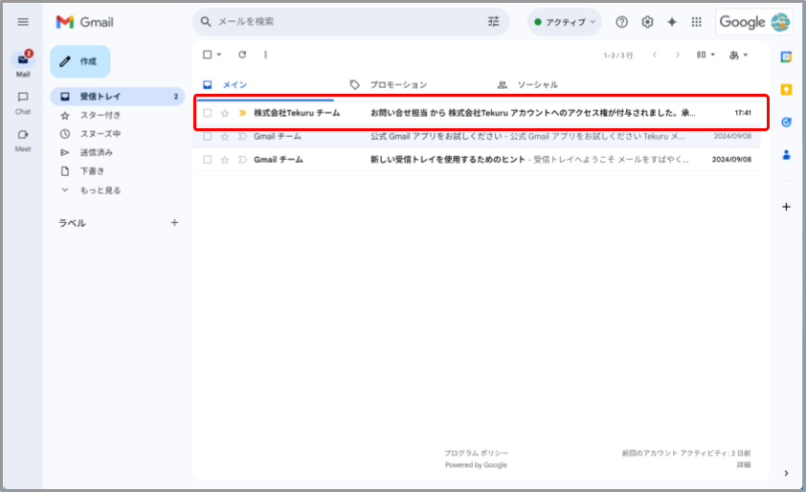Star the 株式会社Tekuru チーム email
The height and width of the screenshot is (492, 806).
pyautogui.click(x=225, y=113)
